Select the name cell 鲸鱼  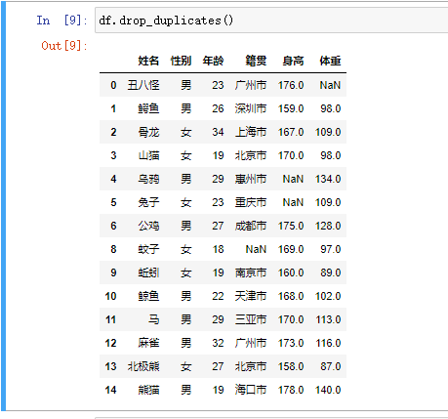click(148, 296)
